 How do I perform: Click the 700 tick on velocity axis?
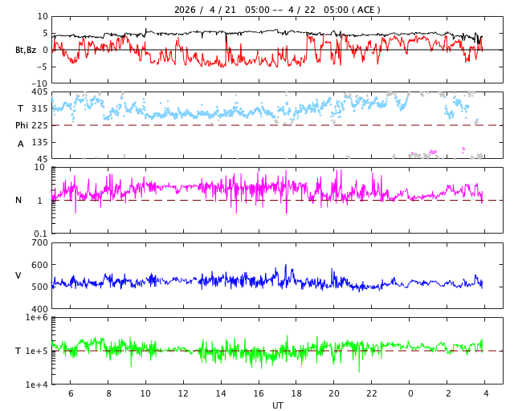39,243
